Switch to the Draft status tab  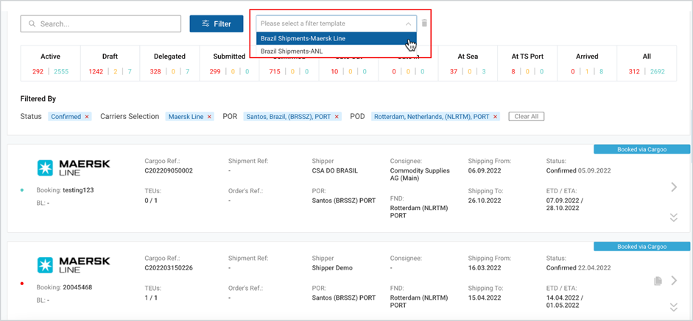click(110, 63)
